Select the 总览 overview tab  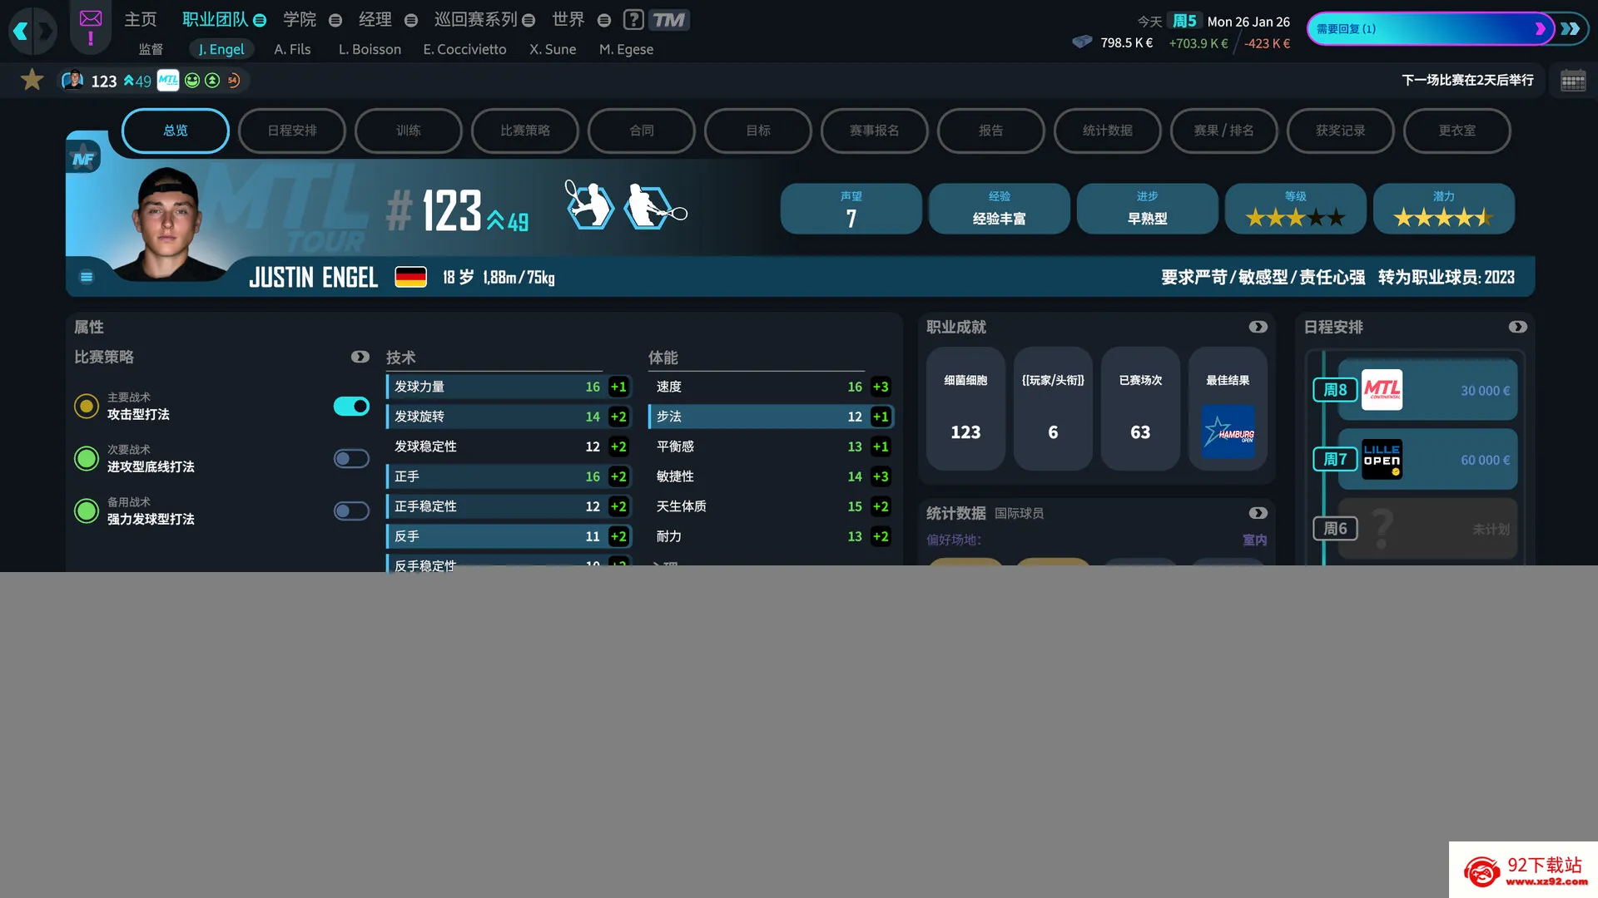(176, 131)
